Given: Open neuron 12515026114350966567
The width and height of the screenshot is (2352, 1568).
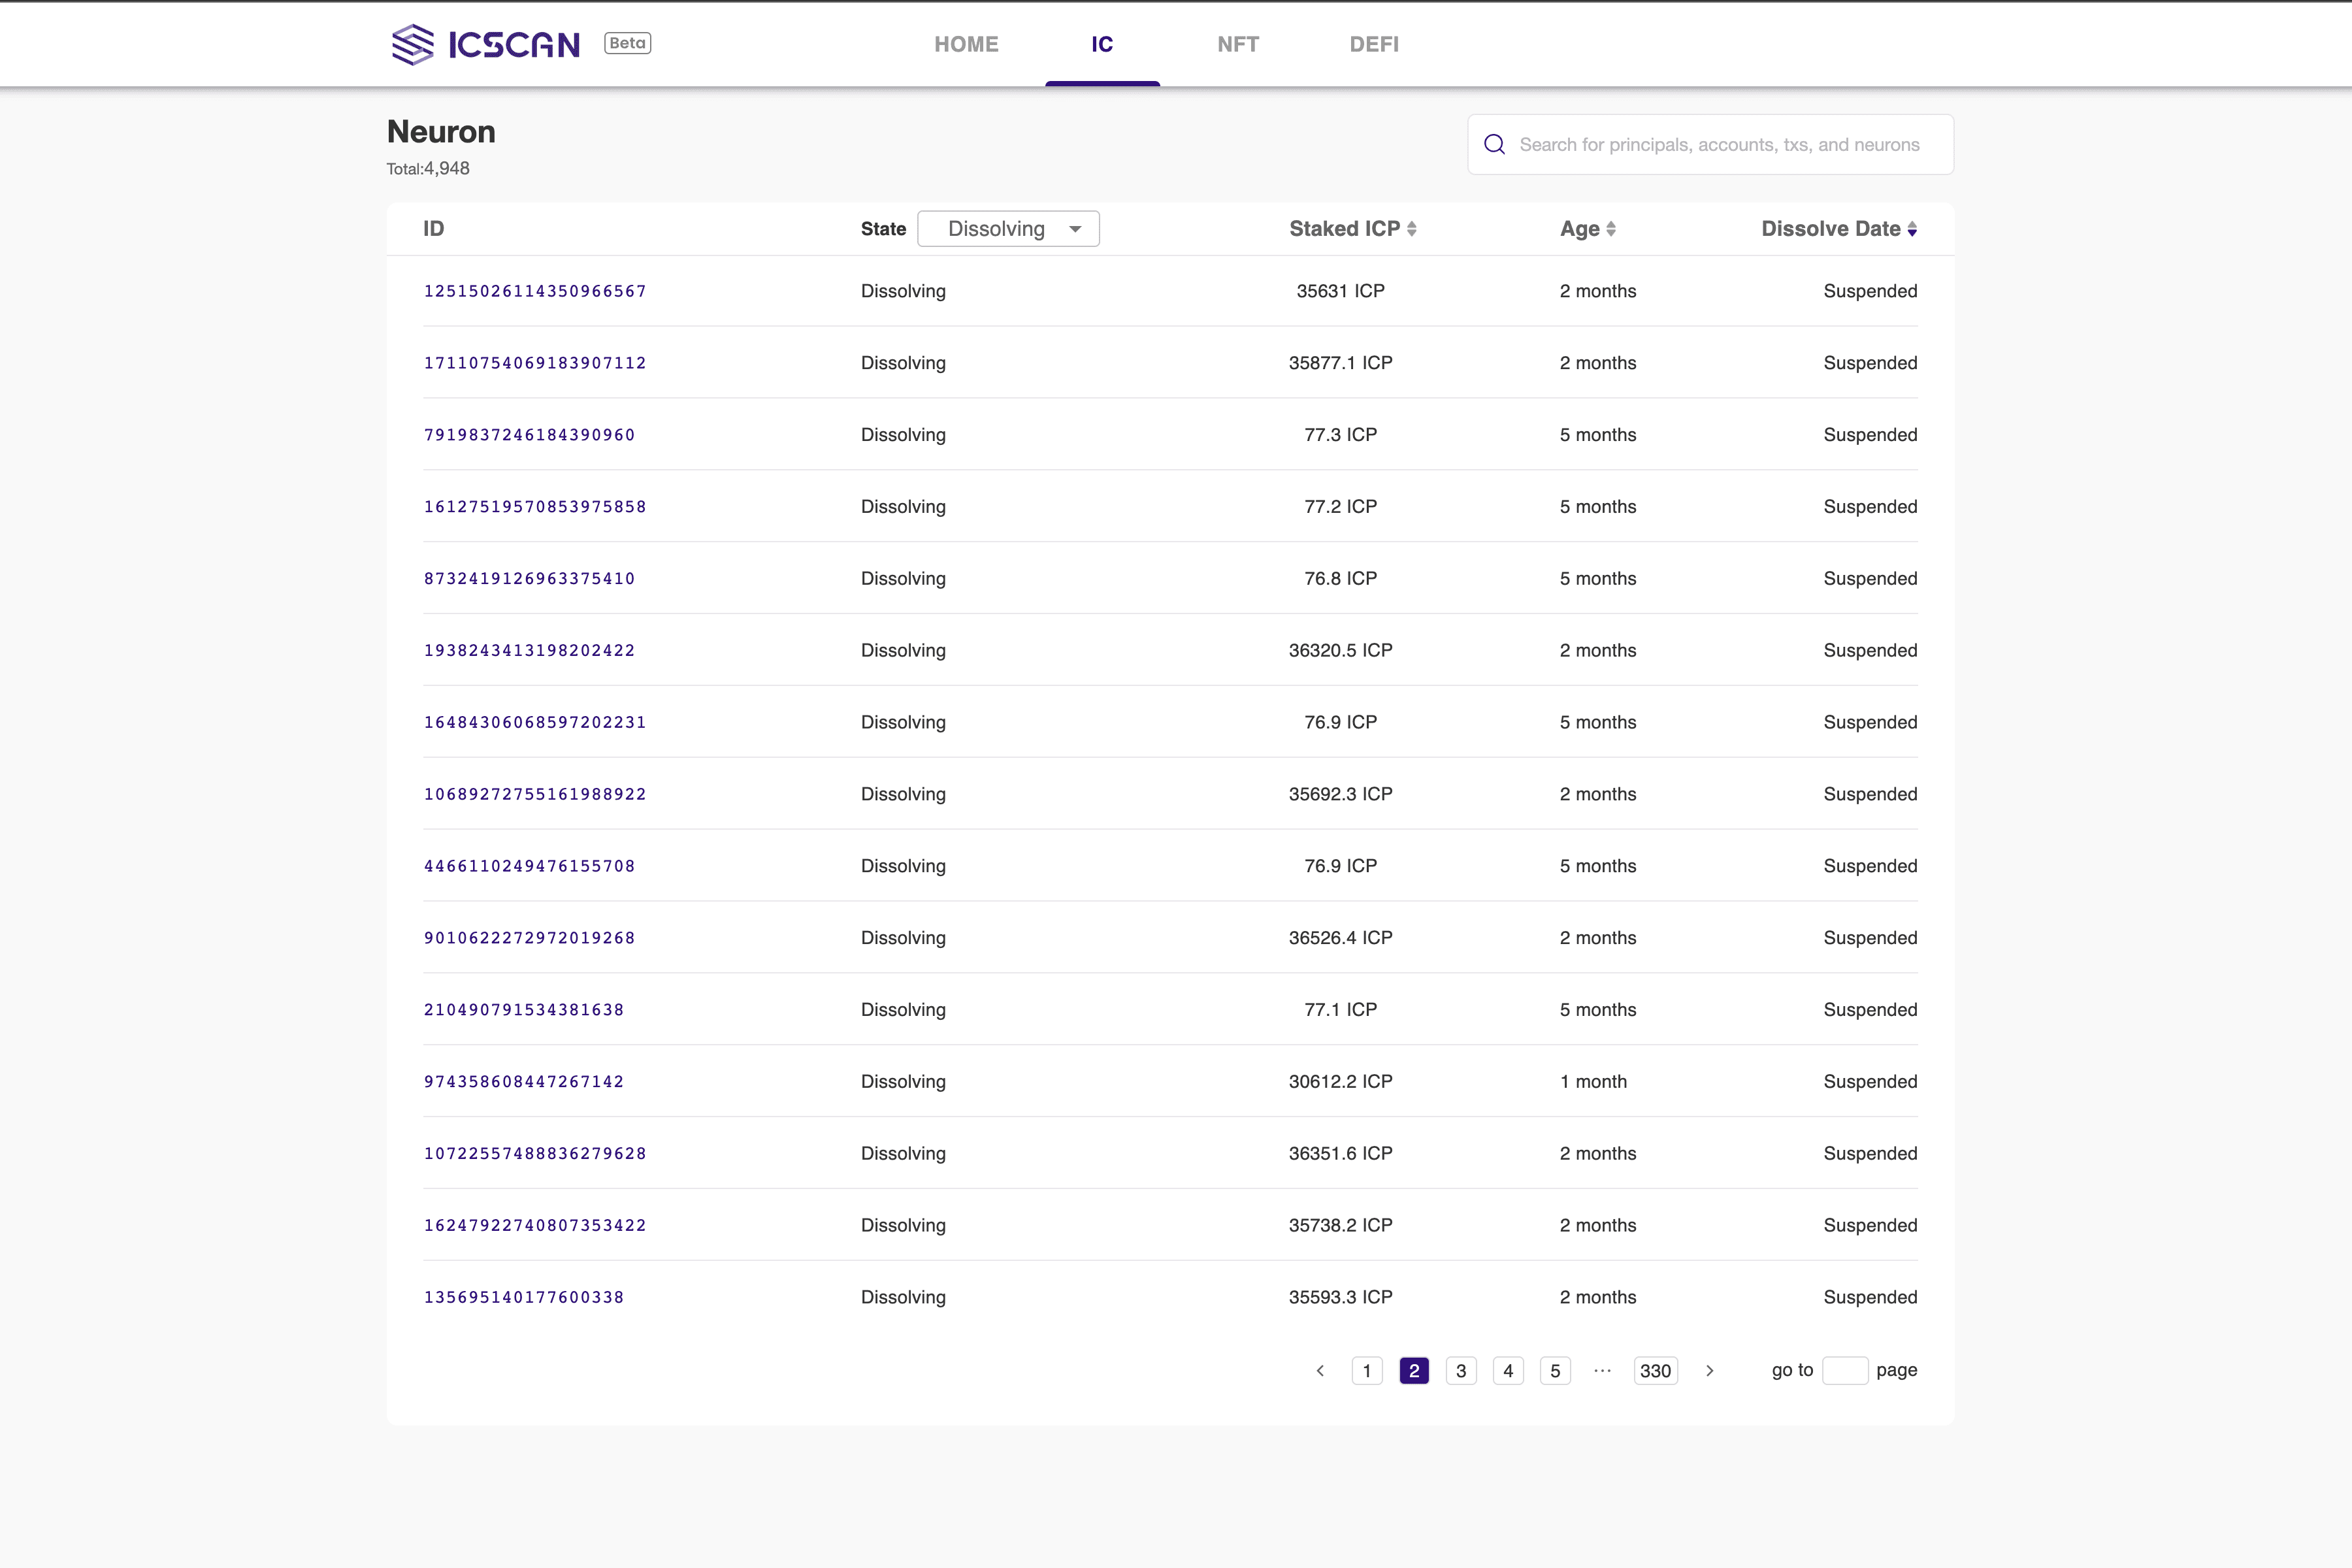Looking at the screenshot, I should tap(535, 291).
